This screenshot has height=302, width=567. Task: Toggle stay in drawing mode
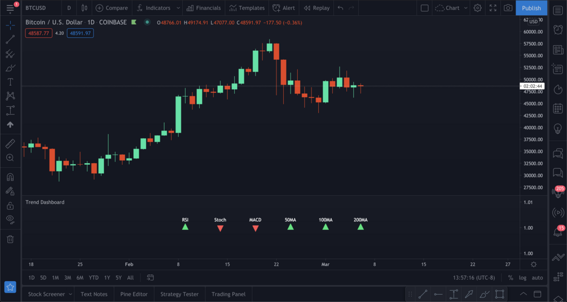pyautogui.click(x=10, y=191)
